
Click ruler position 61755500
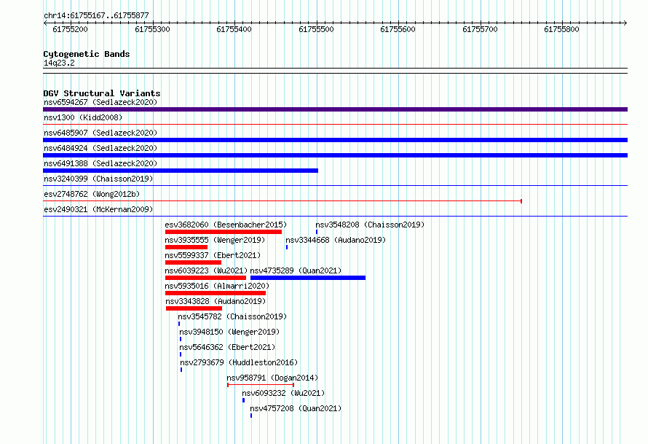pyautogui.click(x=316, y=29)
